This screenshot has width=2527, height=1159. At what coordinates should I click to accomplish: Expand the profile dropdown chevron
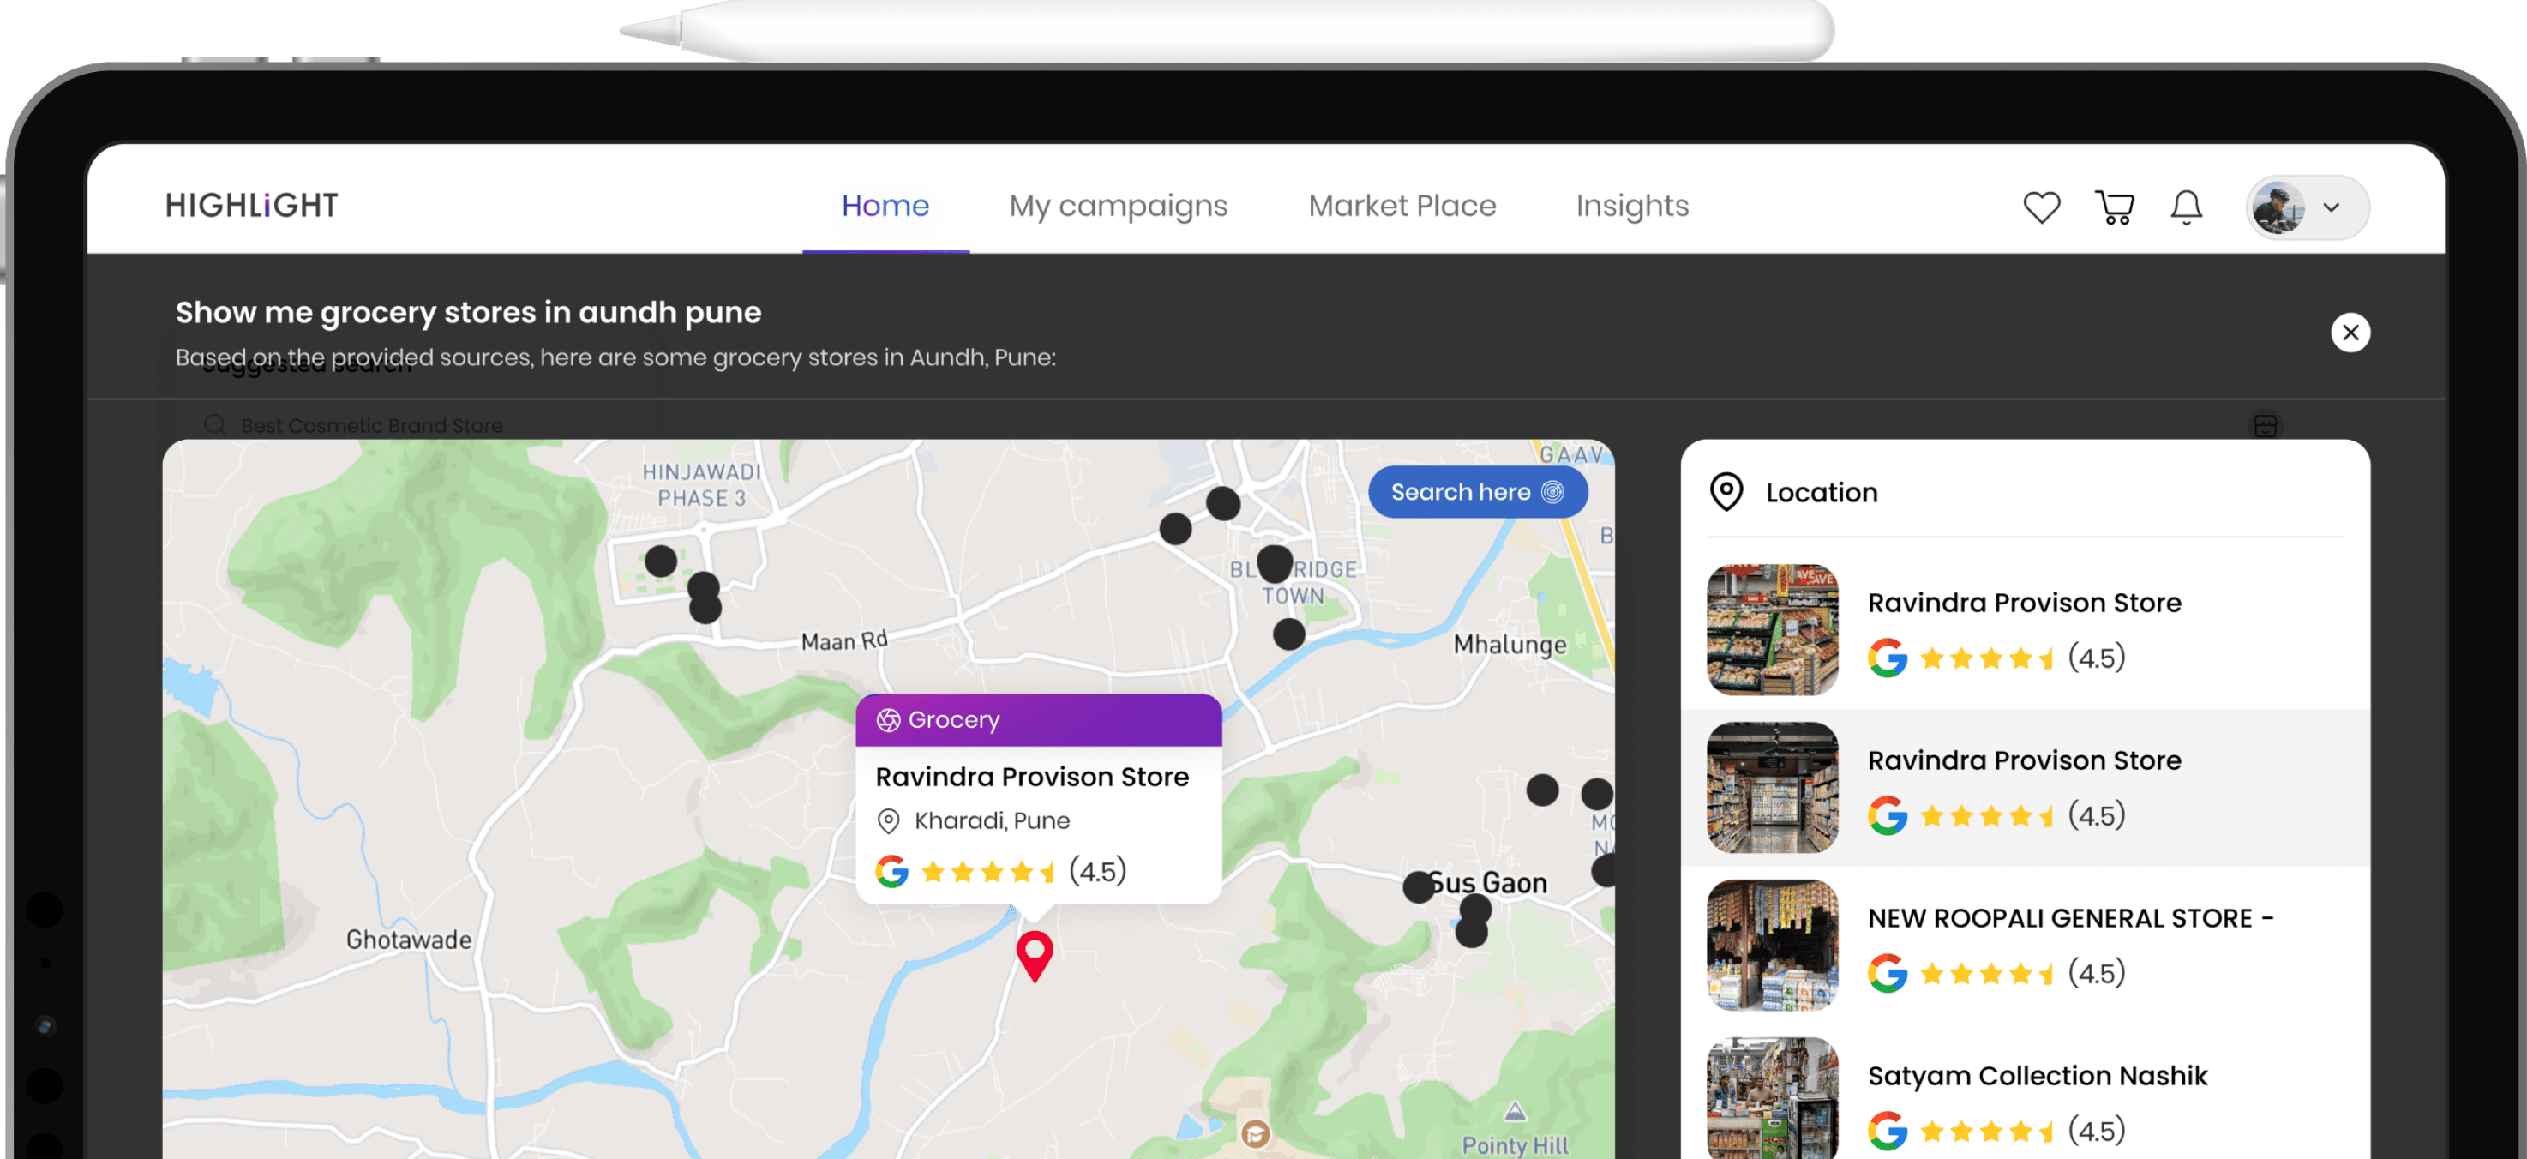[x=2331, y=207]
